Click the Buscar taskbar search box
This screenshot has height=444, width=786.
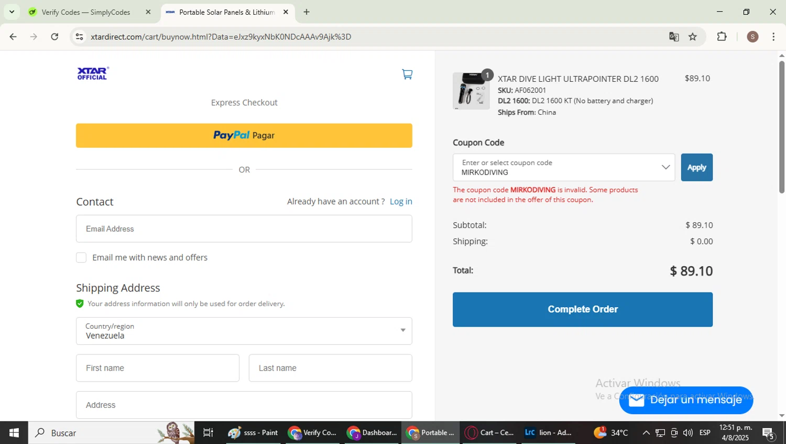coord(111,432)
